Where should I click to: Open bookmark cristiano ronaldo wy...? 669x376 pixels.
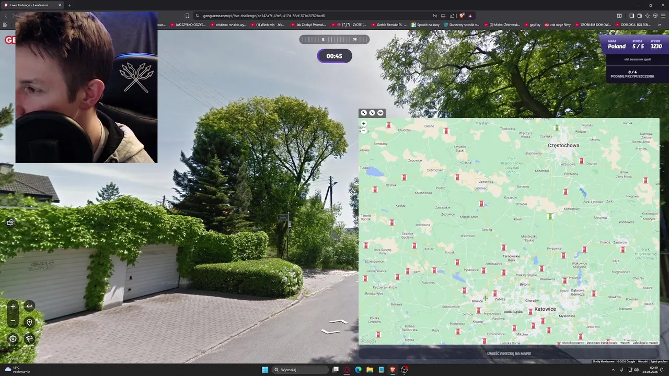(228, 25)
